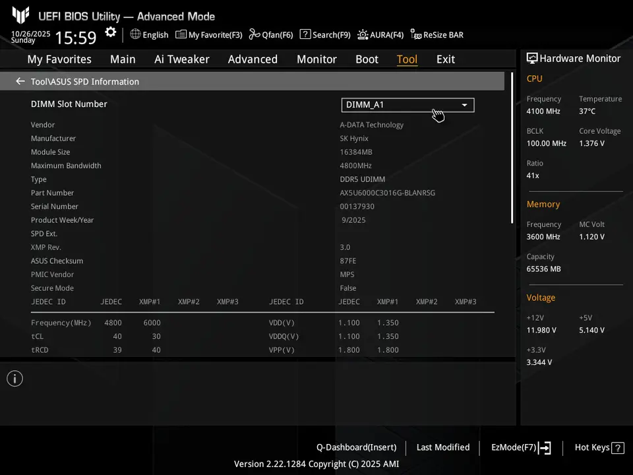Click the back arrow in Tool\ASUS SPD Information
The height and width of the screenshot is (475, 633).
click(20, 81)
